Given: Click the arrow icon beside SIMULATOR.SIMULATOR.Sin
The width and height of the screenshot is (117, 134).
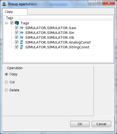Looking at the screenshot, I should coord(22,33).
